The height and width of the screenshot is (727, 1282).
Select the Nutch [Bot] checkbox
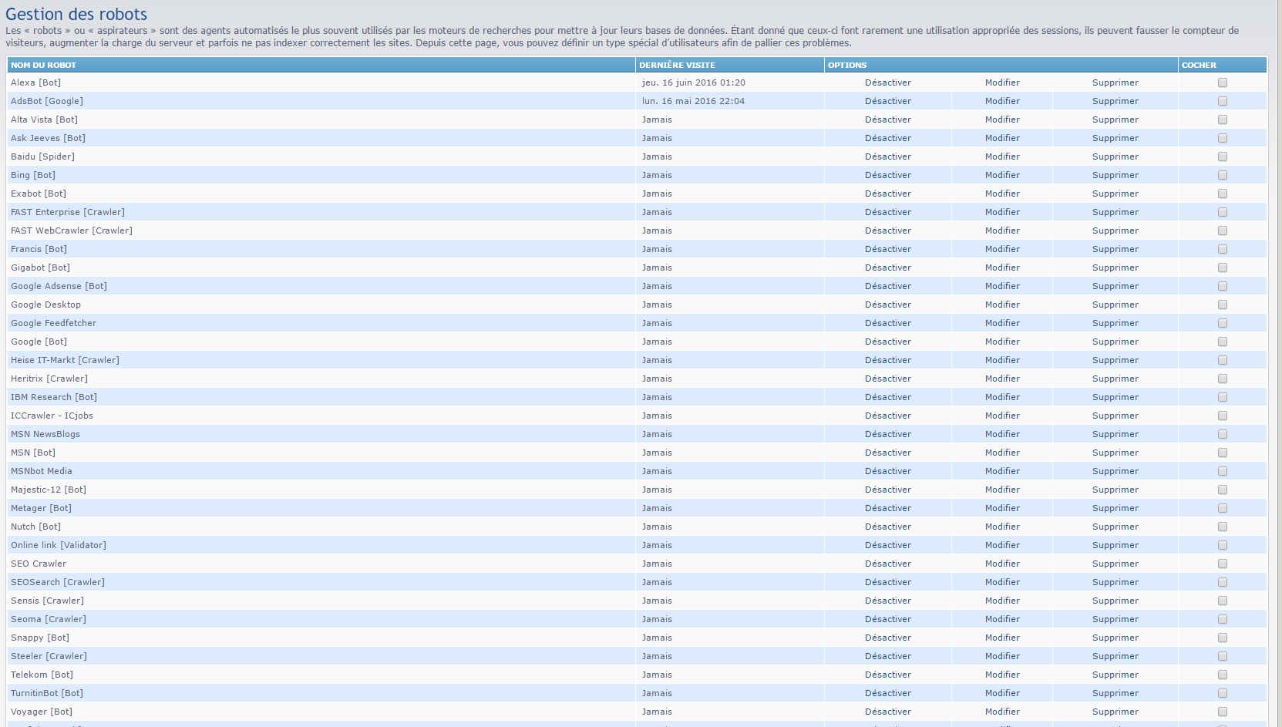point(1223,527)
